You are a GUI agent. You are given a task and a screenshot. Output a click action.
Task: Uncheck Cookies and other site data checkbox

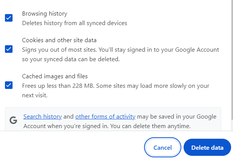tap(9, 49)
